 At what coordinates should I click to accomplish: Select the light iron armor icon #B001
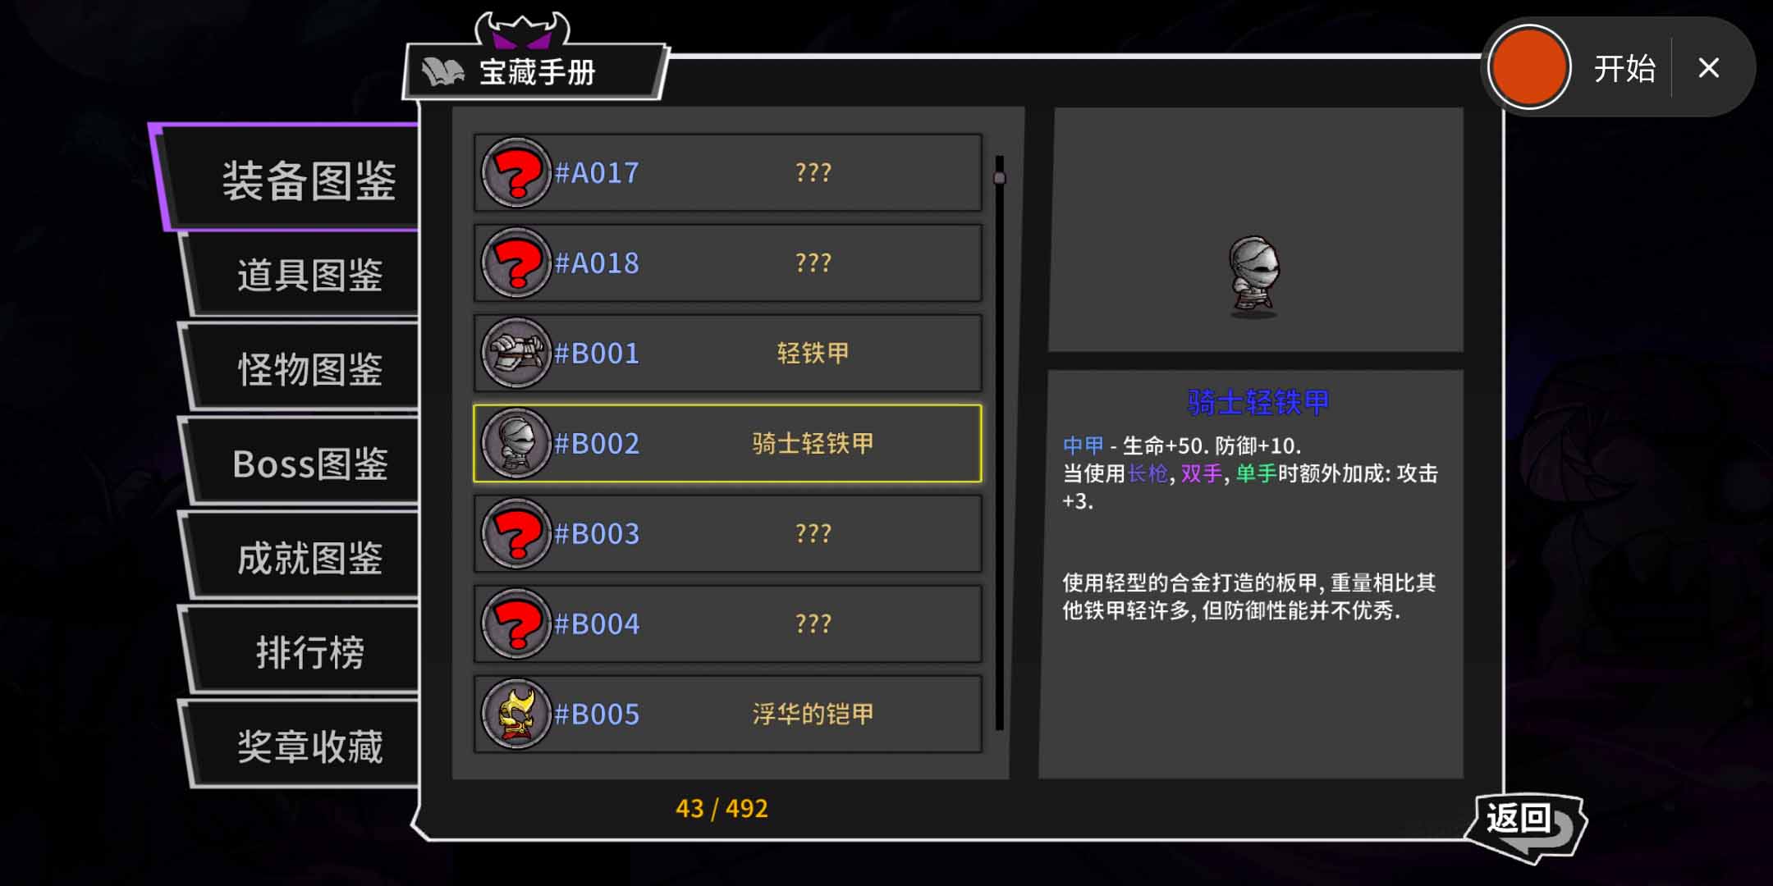(516, 353)
